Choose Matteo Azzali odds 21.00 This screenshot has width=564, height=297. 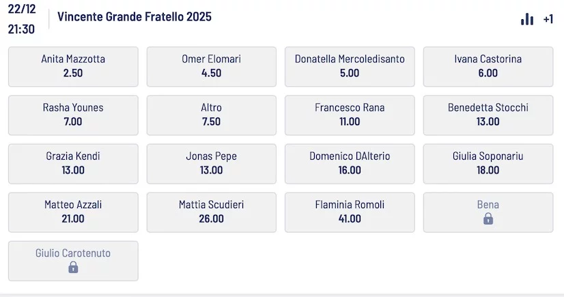pos(73,212)
